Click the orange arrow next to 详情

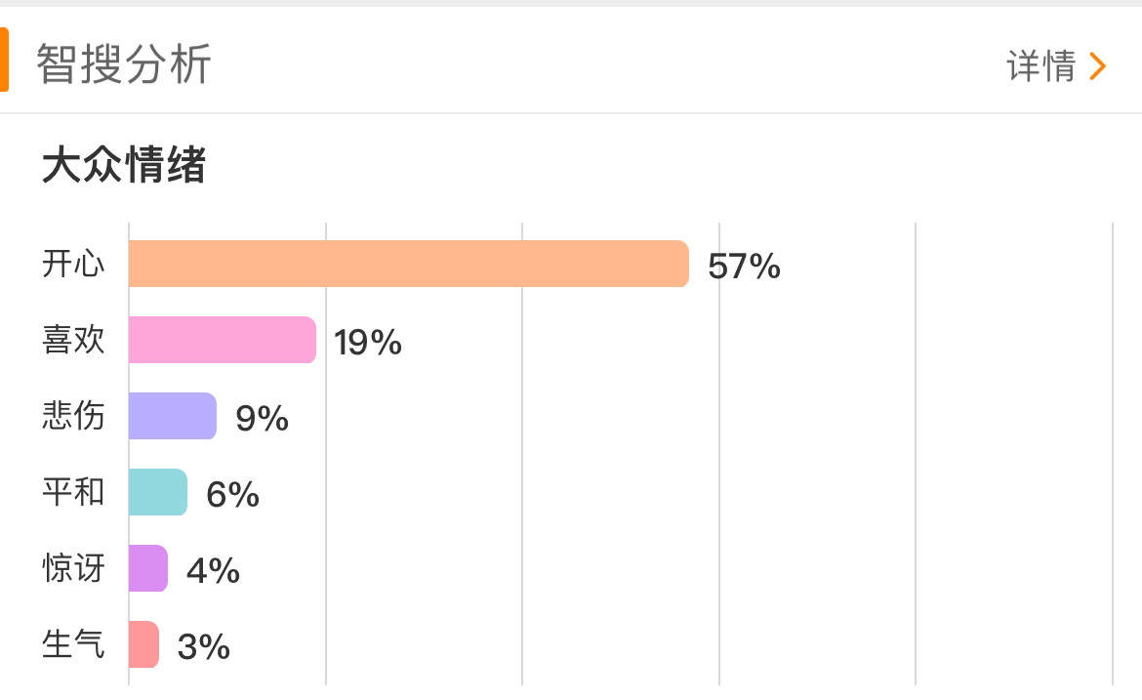(1098, 66)
